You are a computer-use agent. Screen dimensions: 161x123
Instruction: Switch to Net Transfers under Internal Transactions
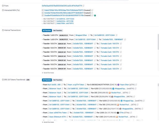(x=58, y=30)
